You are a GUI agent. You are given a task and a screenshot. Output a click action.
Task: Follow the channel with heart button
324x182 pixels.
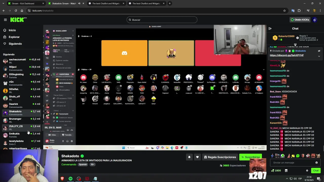(x=197, y=157)
